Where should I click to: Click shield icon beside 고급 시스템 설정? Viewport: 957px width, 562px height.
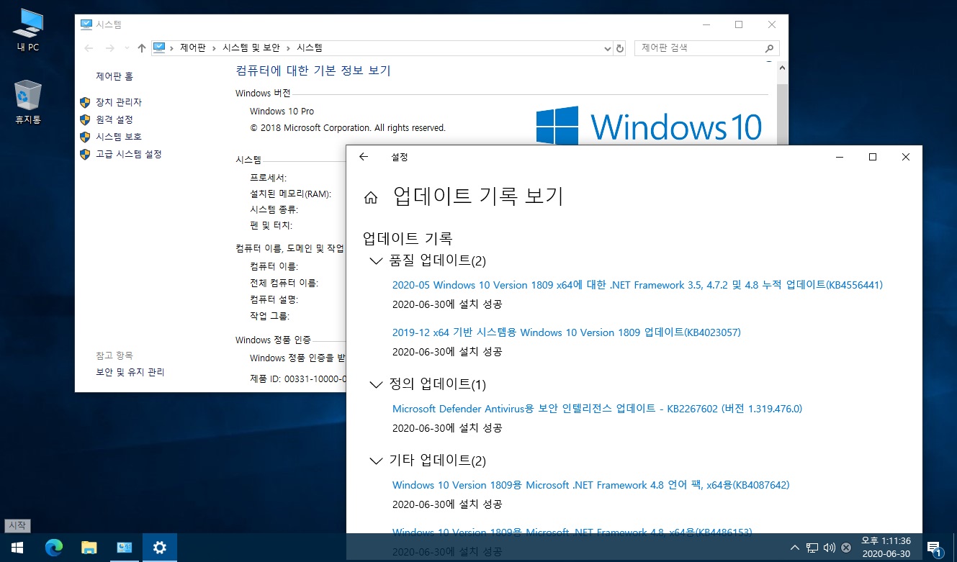click(85, 154)
